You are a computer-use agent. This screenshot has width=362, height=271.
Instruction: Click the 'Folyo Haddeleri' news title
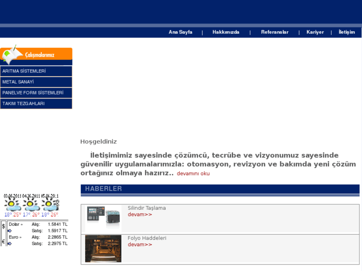(147, 238)
